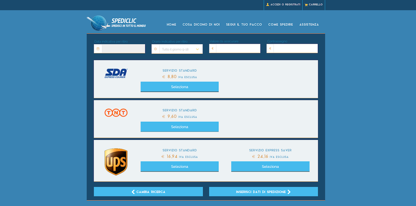Open the Home menu item
Image resolution: width=416 pixels, height=206 pixels.
[x=171, y=25]
